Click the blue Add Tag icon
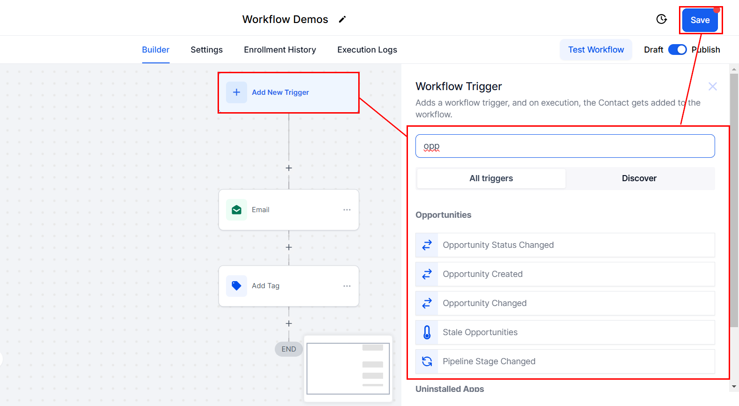739x406 pixels. 236,286
